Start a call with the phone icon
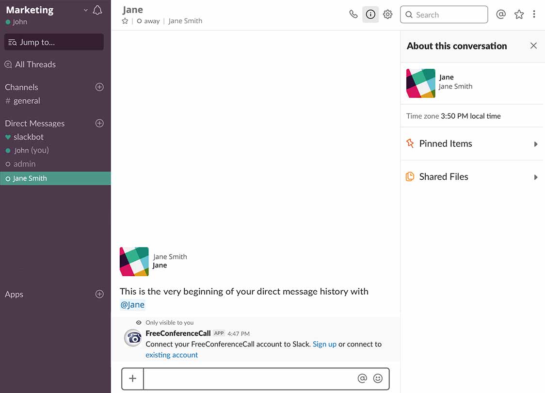This screenshot has height=393, width=545. click(x=353, y=14)
